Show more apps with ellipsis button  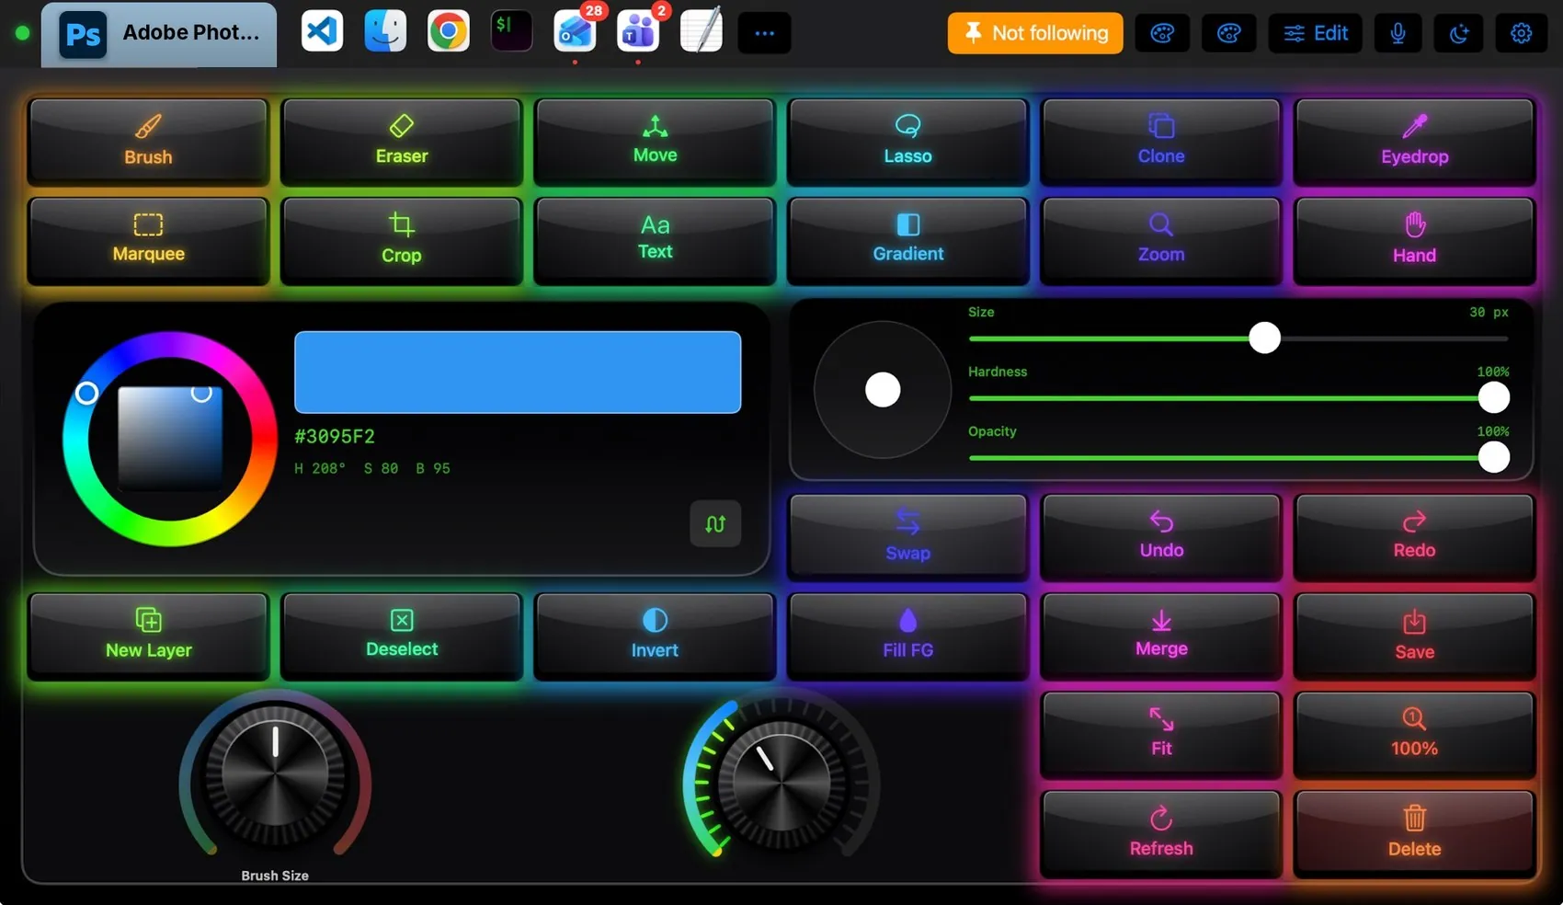point(764,33)
